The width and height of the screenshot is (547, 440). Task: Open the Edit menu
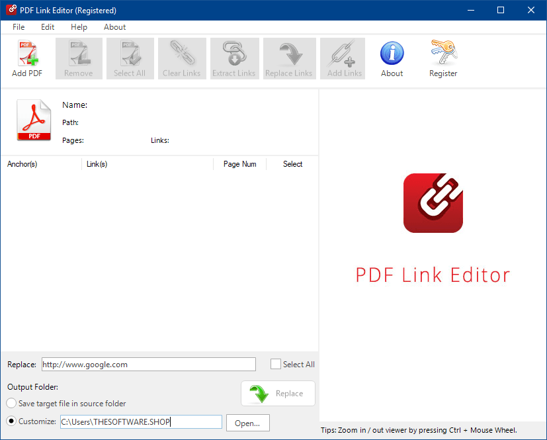pyautogui.click(x=48, y=27)
